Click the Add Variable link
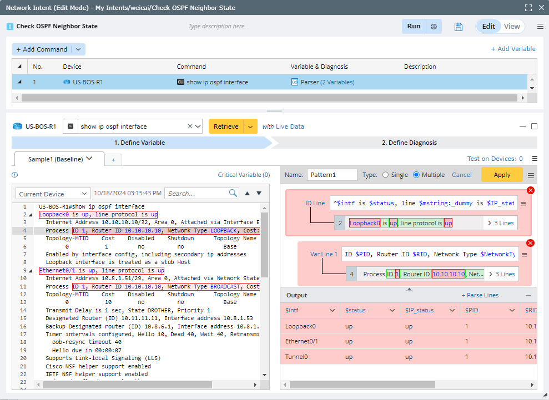Screen dimensions: 549x400 click(x=513, y=49)
